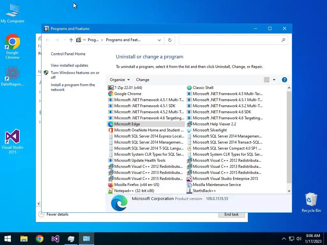
Task: Select Microsoft SQL Server 2014 T-SQL Langu... row
Action: 146,148
